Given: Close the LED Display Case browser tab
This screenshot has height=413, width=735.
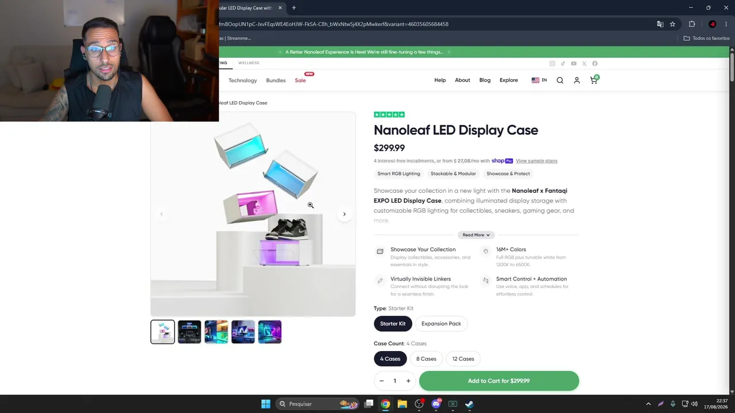Looking at the screenshot, I should coord(280,8).
